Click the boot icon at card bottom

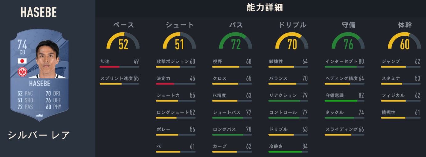39,116
